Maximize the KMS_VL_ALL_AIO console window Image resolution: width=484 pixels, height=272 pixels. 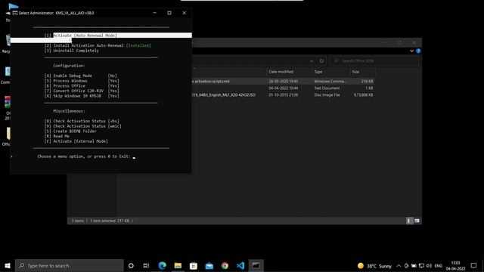tap(169, 13)
